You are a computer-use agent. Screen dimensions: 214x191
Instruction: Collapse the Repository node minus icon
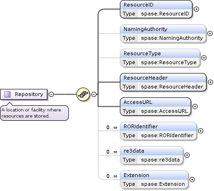click(51, 94)
